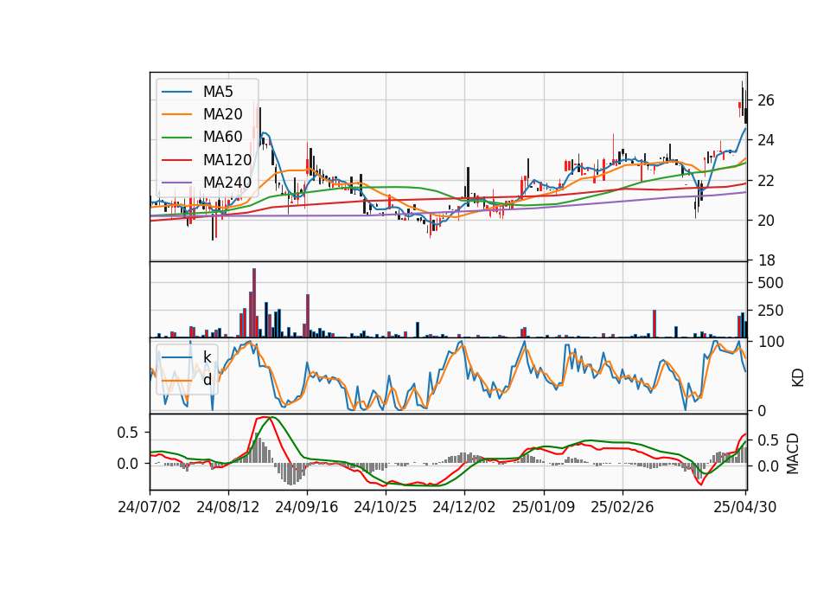Click the blue MA5 legend line sample

pyautogui.click(x=176, y=92)
